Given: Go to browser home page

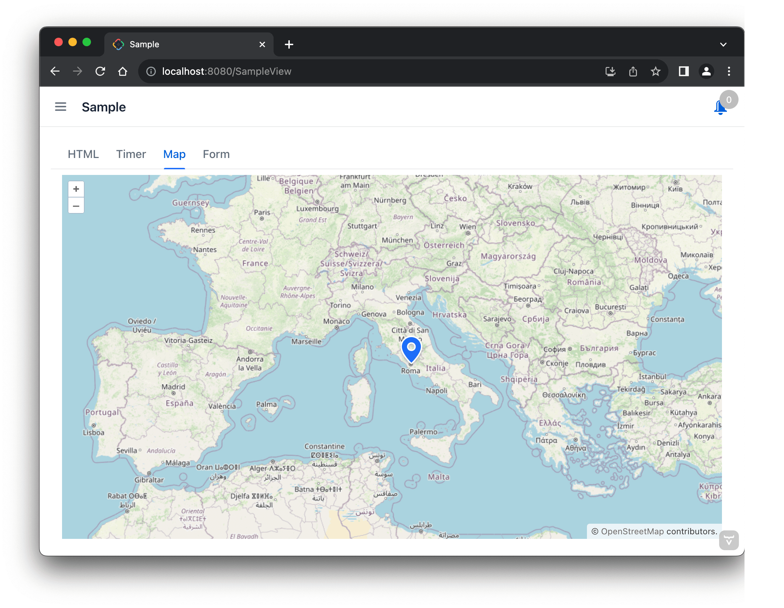Looking at the screenshot, I should 123,72.
